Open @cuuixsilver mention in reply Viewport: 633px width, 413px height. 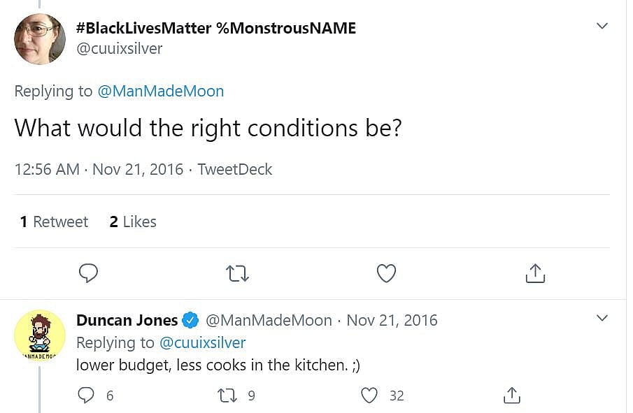(x=203, y=342)
